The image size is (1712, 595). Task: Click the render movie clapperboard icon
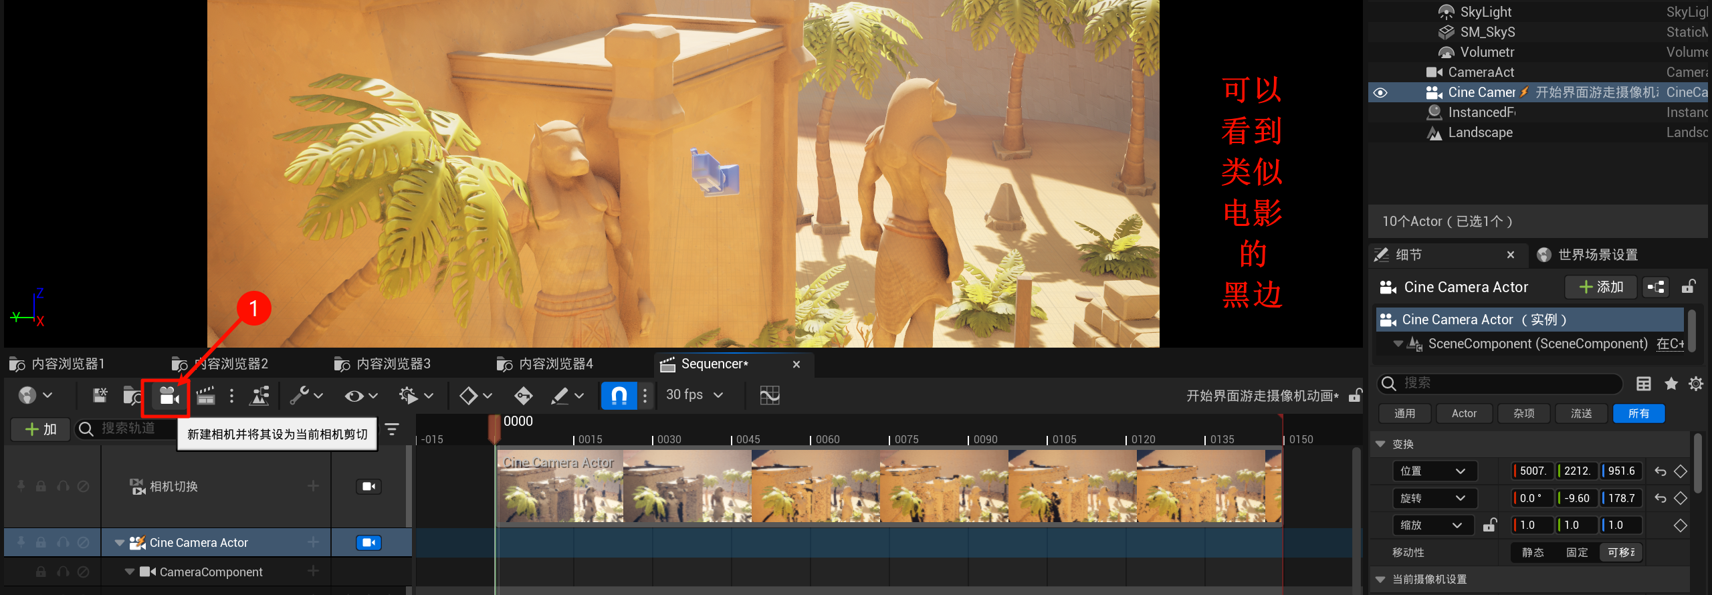pos(206,396)
